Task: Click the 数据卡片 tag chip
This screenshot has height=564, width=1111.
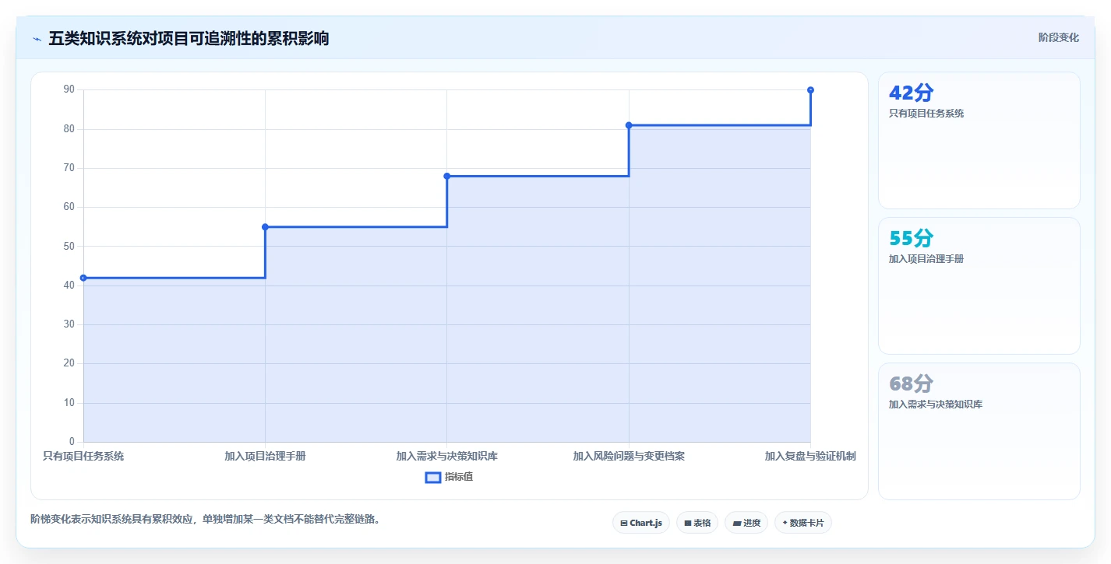Action: point(803,523)
